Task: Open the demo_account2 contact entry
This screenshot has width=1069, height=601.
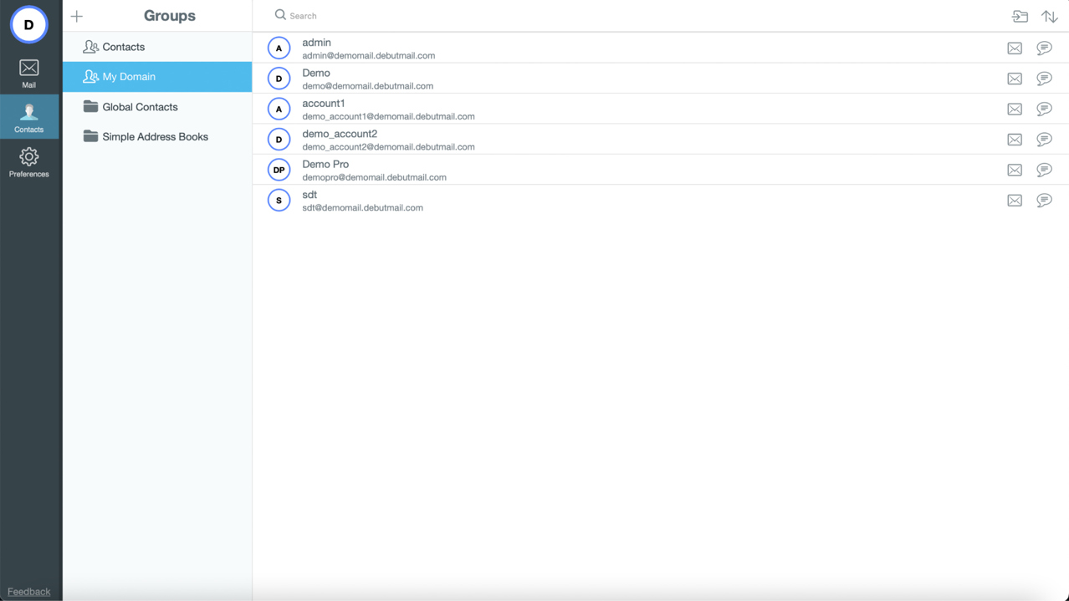Action: 388,140
